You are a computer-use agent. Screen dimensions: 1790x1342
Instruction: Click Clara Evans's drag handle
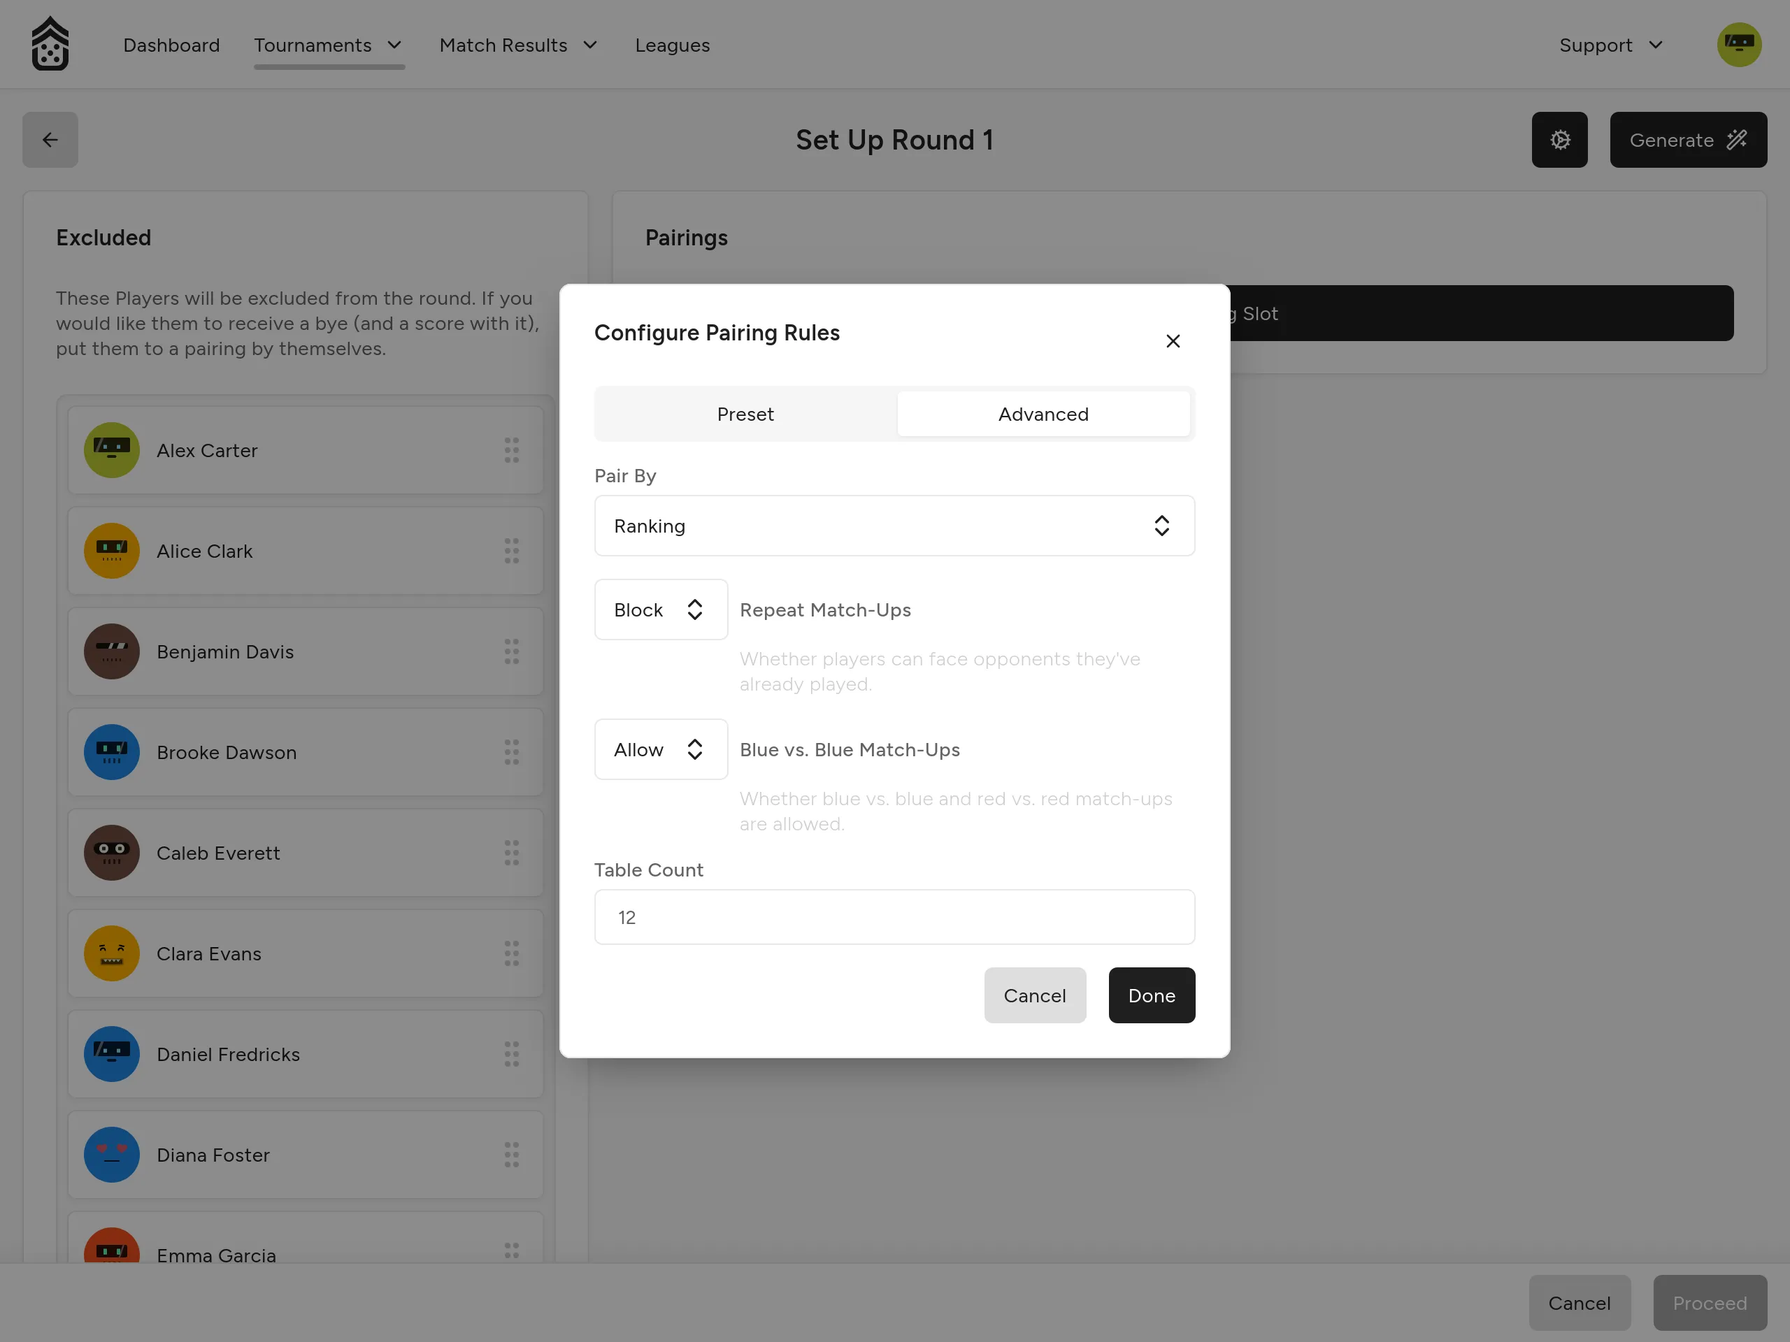click(511, 953)
